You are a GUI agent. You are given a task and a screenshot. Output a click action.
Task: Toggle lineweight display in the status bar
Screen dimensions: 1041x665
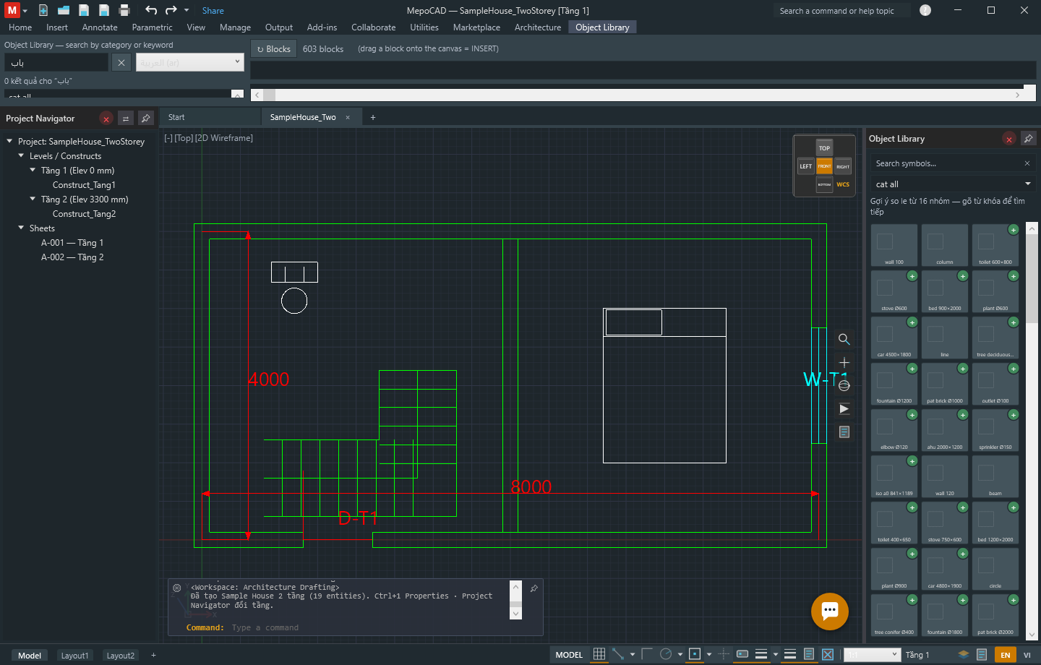pyautogui.click(x=761, y=654)
